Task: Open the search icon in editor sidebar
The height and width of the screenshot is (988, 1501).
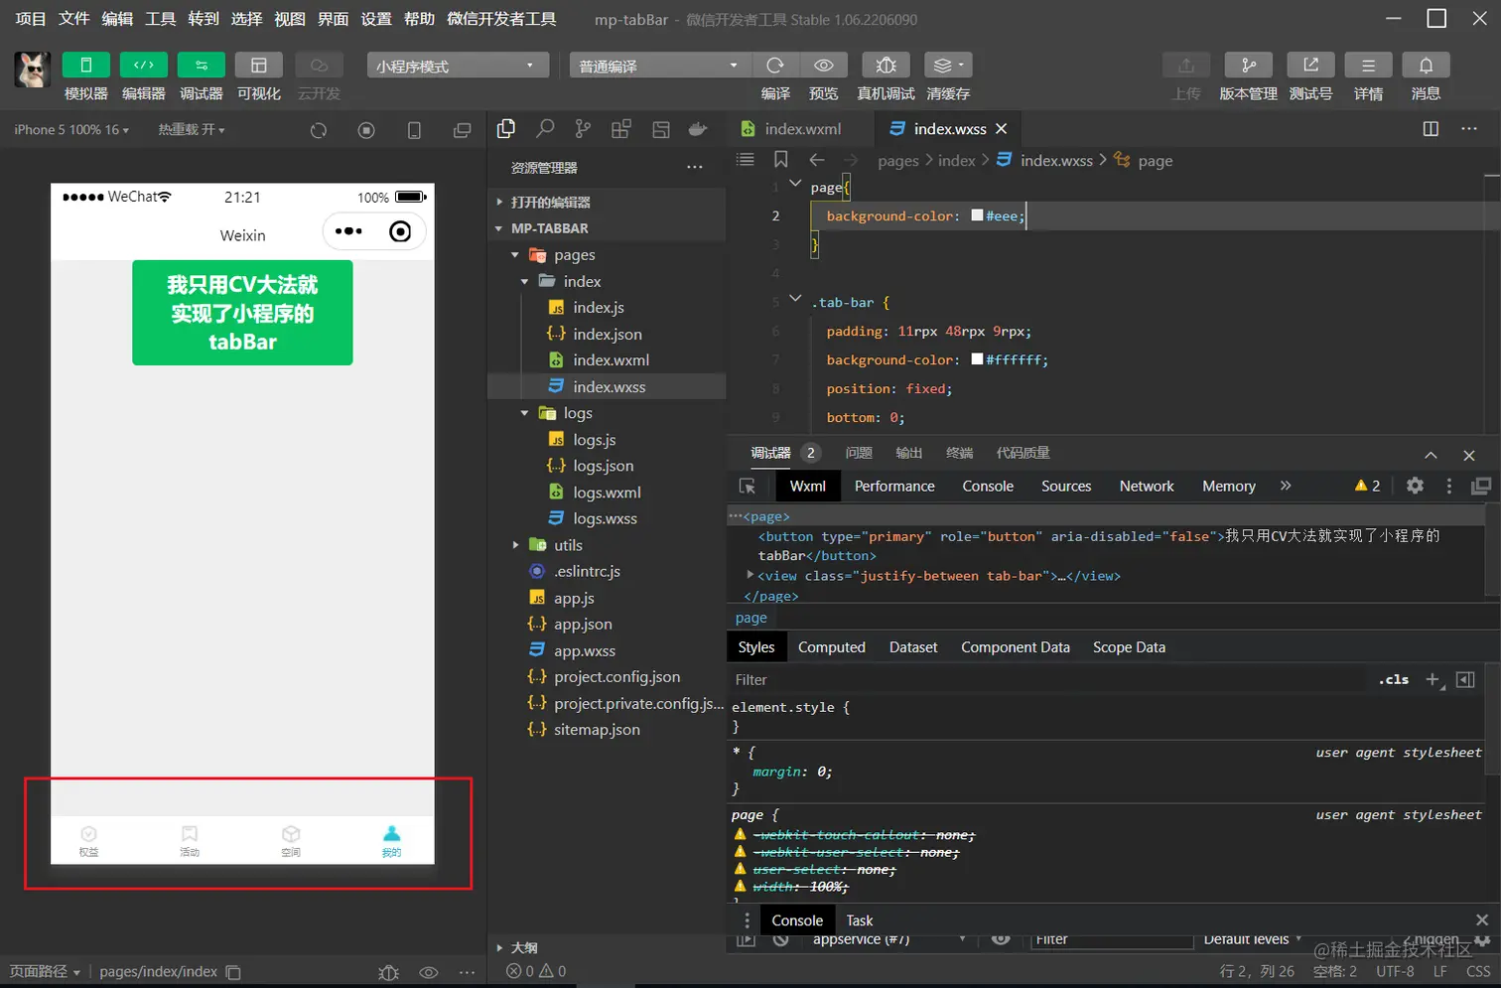Action: [x=545, y=129]
